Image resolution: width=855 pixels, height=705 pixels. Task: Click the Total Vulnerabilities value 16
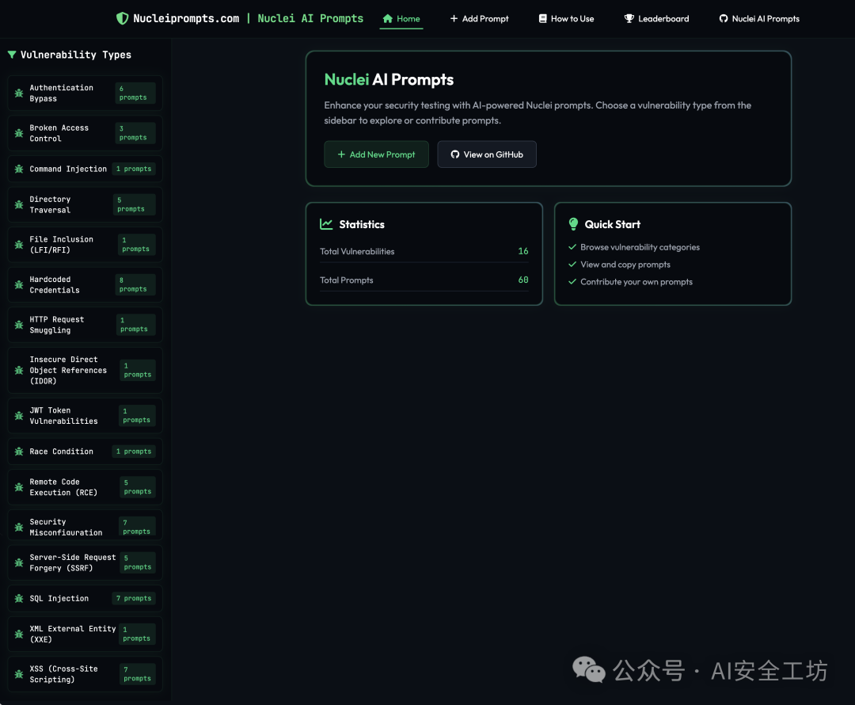pos(523,251)
